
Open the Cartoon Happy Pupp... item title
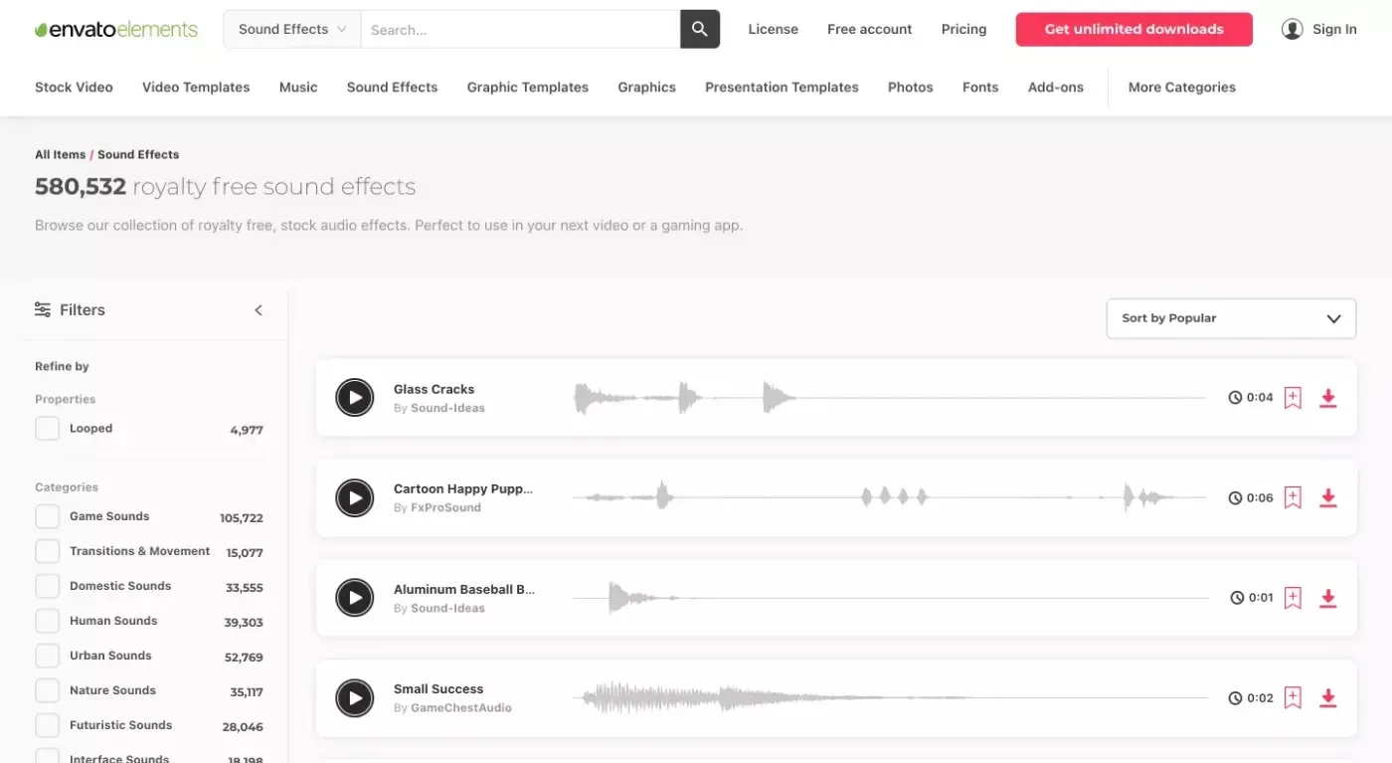pyautogui.click(x=463, y=488)
